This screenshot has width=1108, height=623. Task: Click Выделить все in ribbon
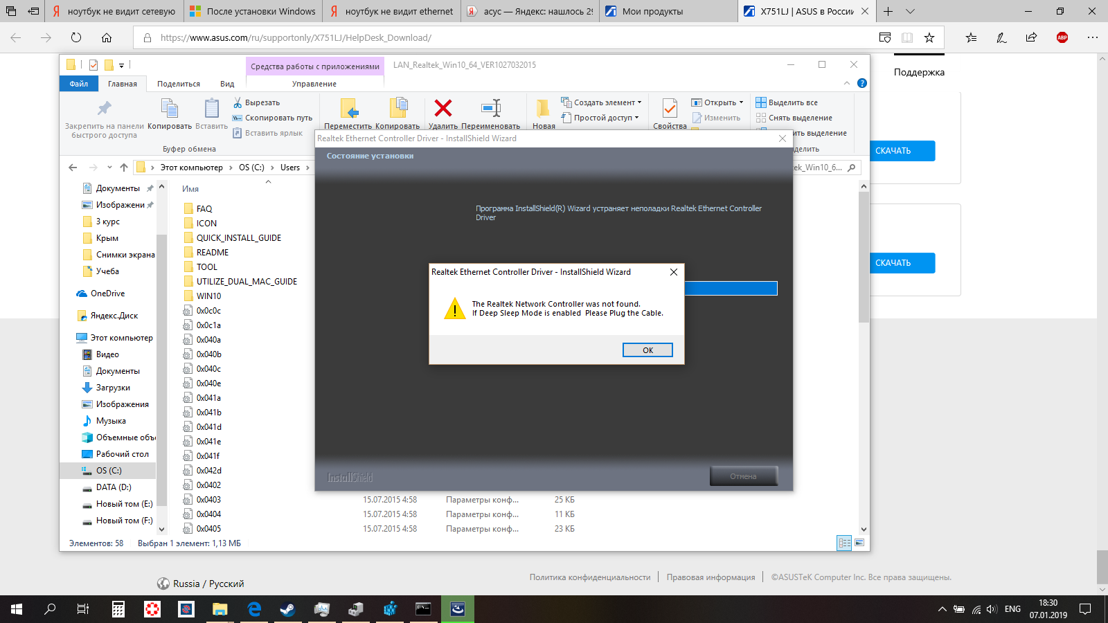pyautogui.click(x=787, y=102)
